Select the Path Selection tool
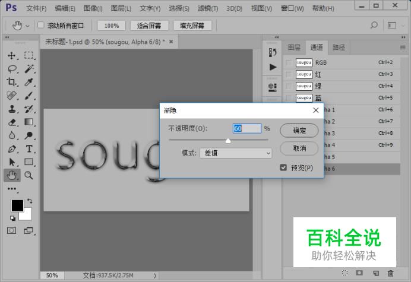 coord(11,162)
